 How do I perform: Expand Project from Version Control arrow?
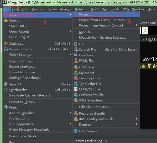click(x=137, y=25)
